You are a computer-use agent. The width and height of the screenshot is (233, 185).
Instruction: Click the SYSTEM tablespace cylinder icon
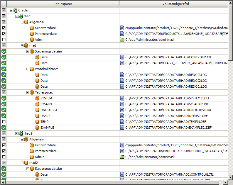tap(37, 98)
